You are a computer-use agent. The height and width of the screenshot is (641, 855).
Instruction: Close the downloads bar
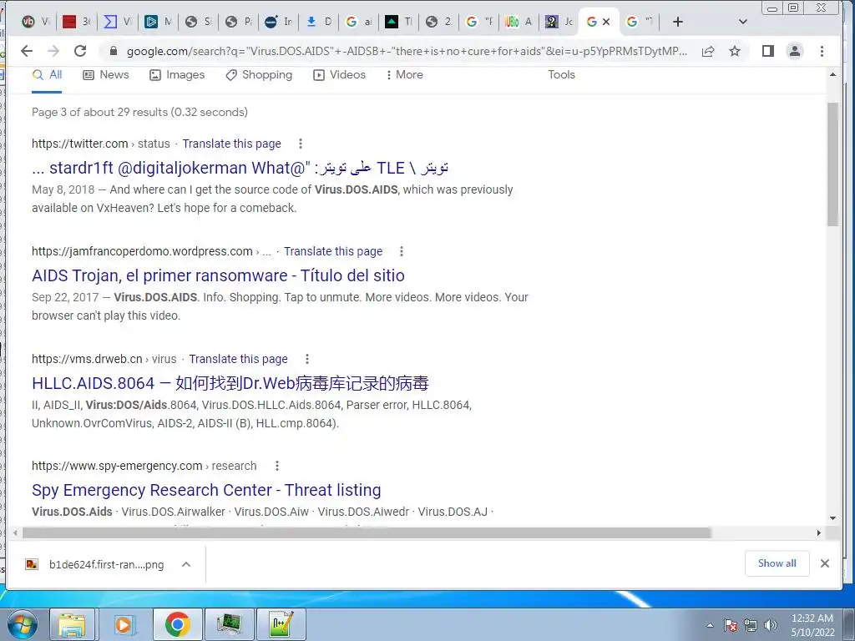824,563
